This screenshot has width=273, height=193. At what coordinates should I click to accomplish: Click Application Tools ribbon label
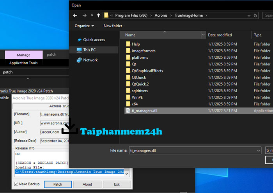click(23, 63)
